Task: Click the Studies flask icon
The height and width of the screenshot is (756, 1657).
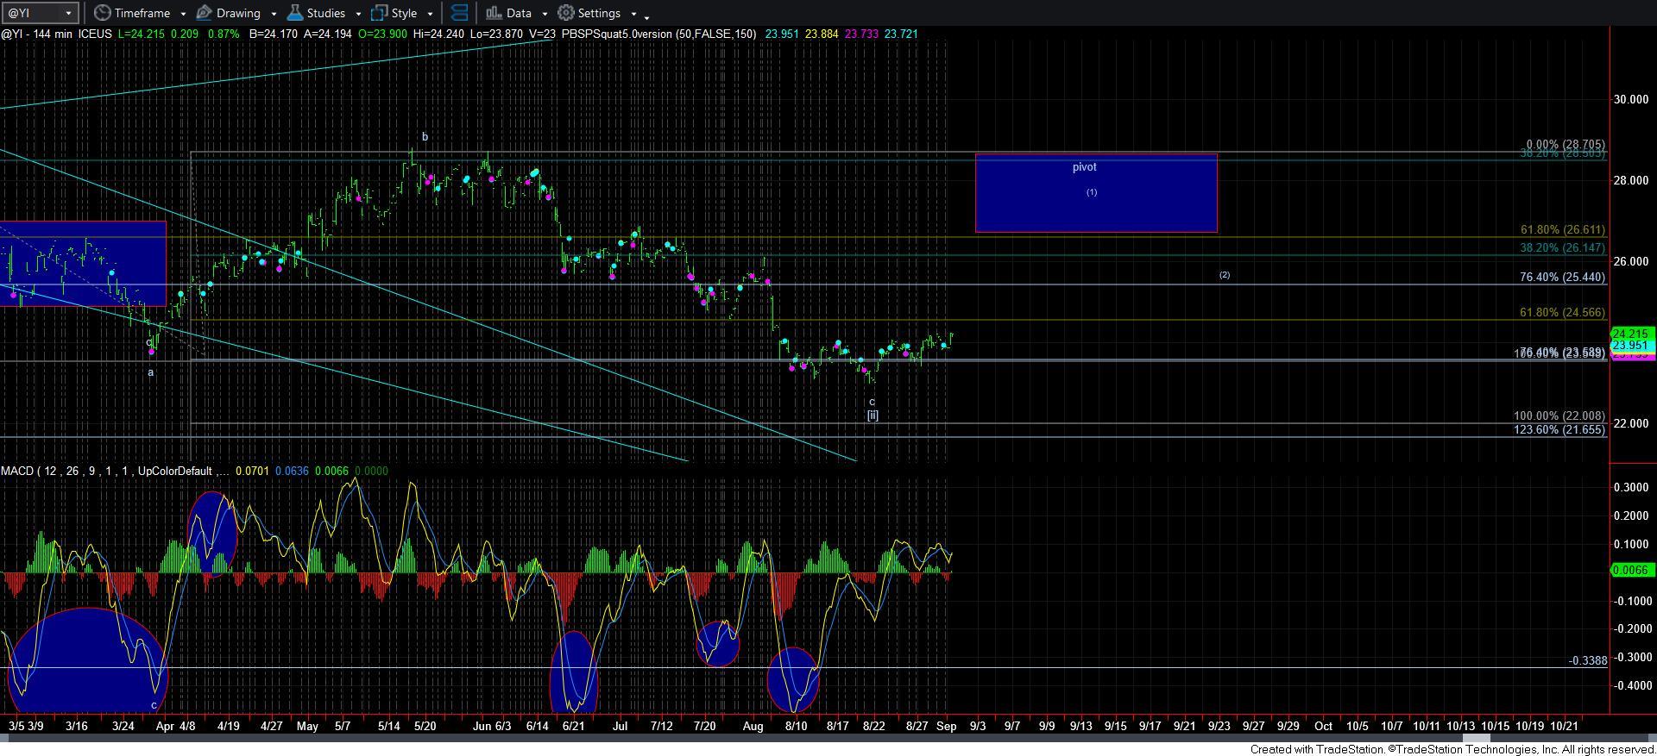Action: coord(295,13)
